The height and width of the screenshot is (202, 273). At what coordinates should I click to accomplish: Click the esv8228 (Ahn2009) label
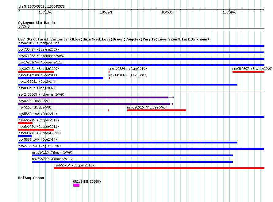click(34, 101)
